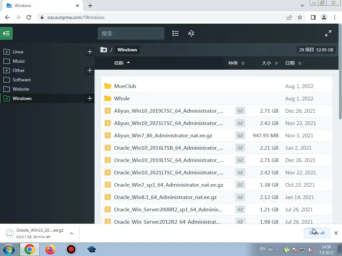The width and height of the screenshot is (342, 256).
Task: Bookmark this page with the star icon
Action: click(x=300, y=17)
